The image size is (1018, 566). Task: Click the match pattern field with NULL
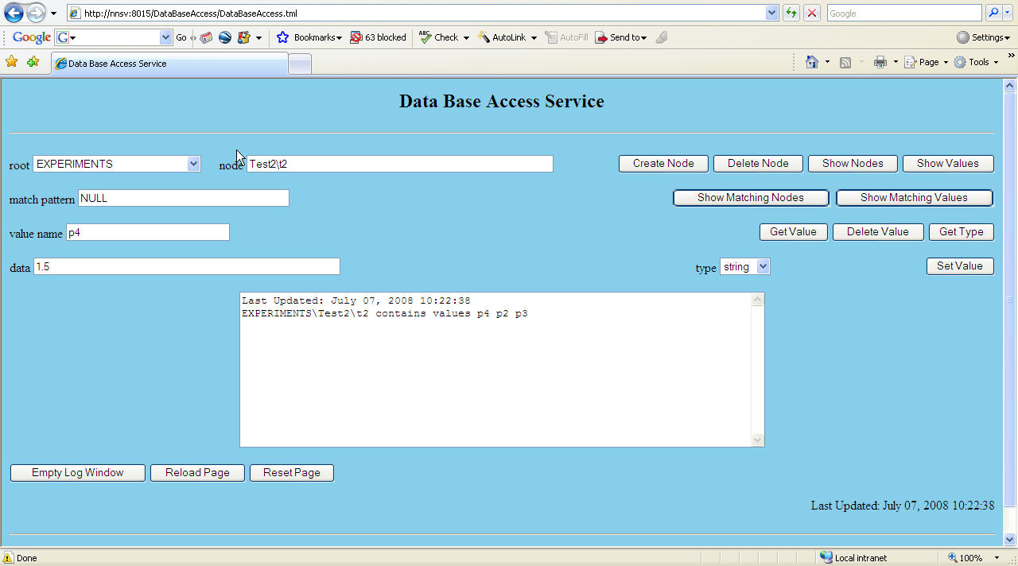[184, 198]
